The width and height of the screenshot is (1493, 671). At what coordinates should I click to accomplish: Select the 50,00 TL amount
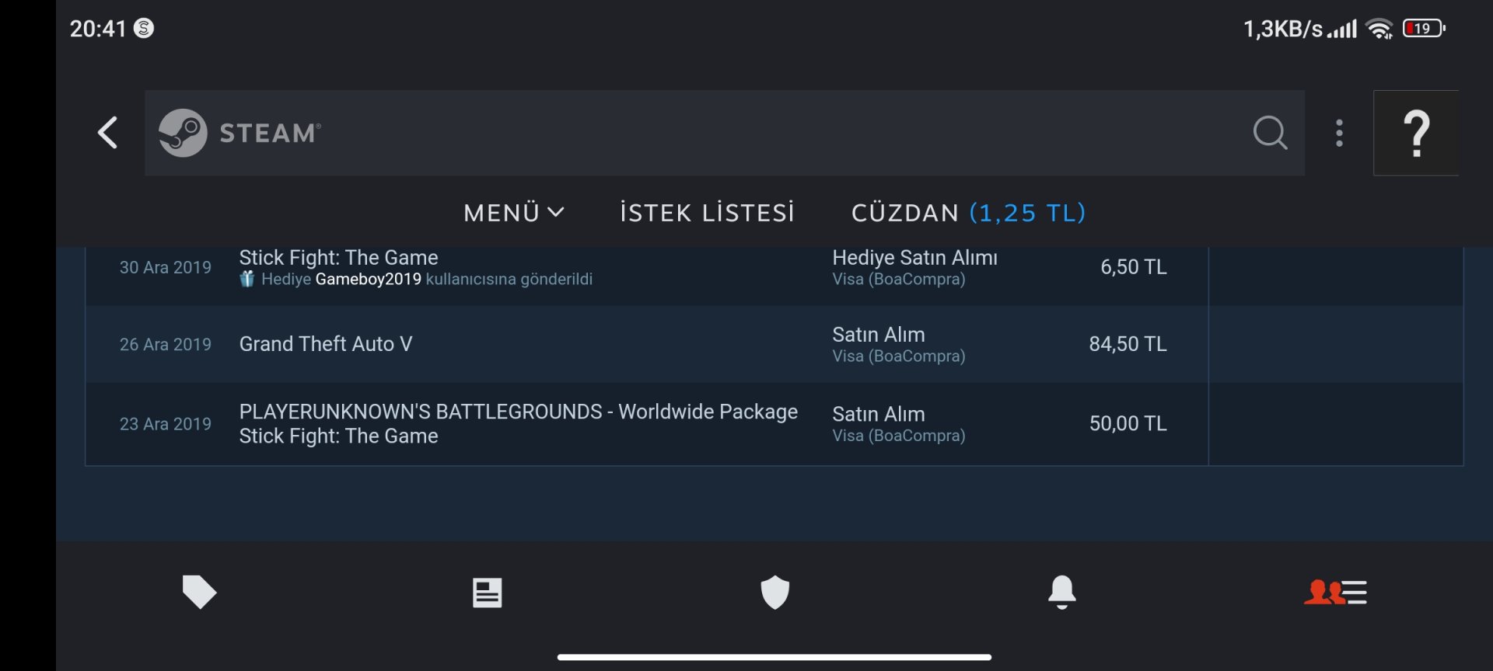(x=1128, y=423)
